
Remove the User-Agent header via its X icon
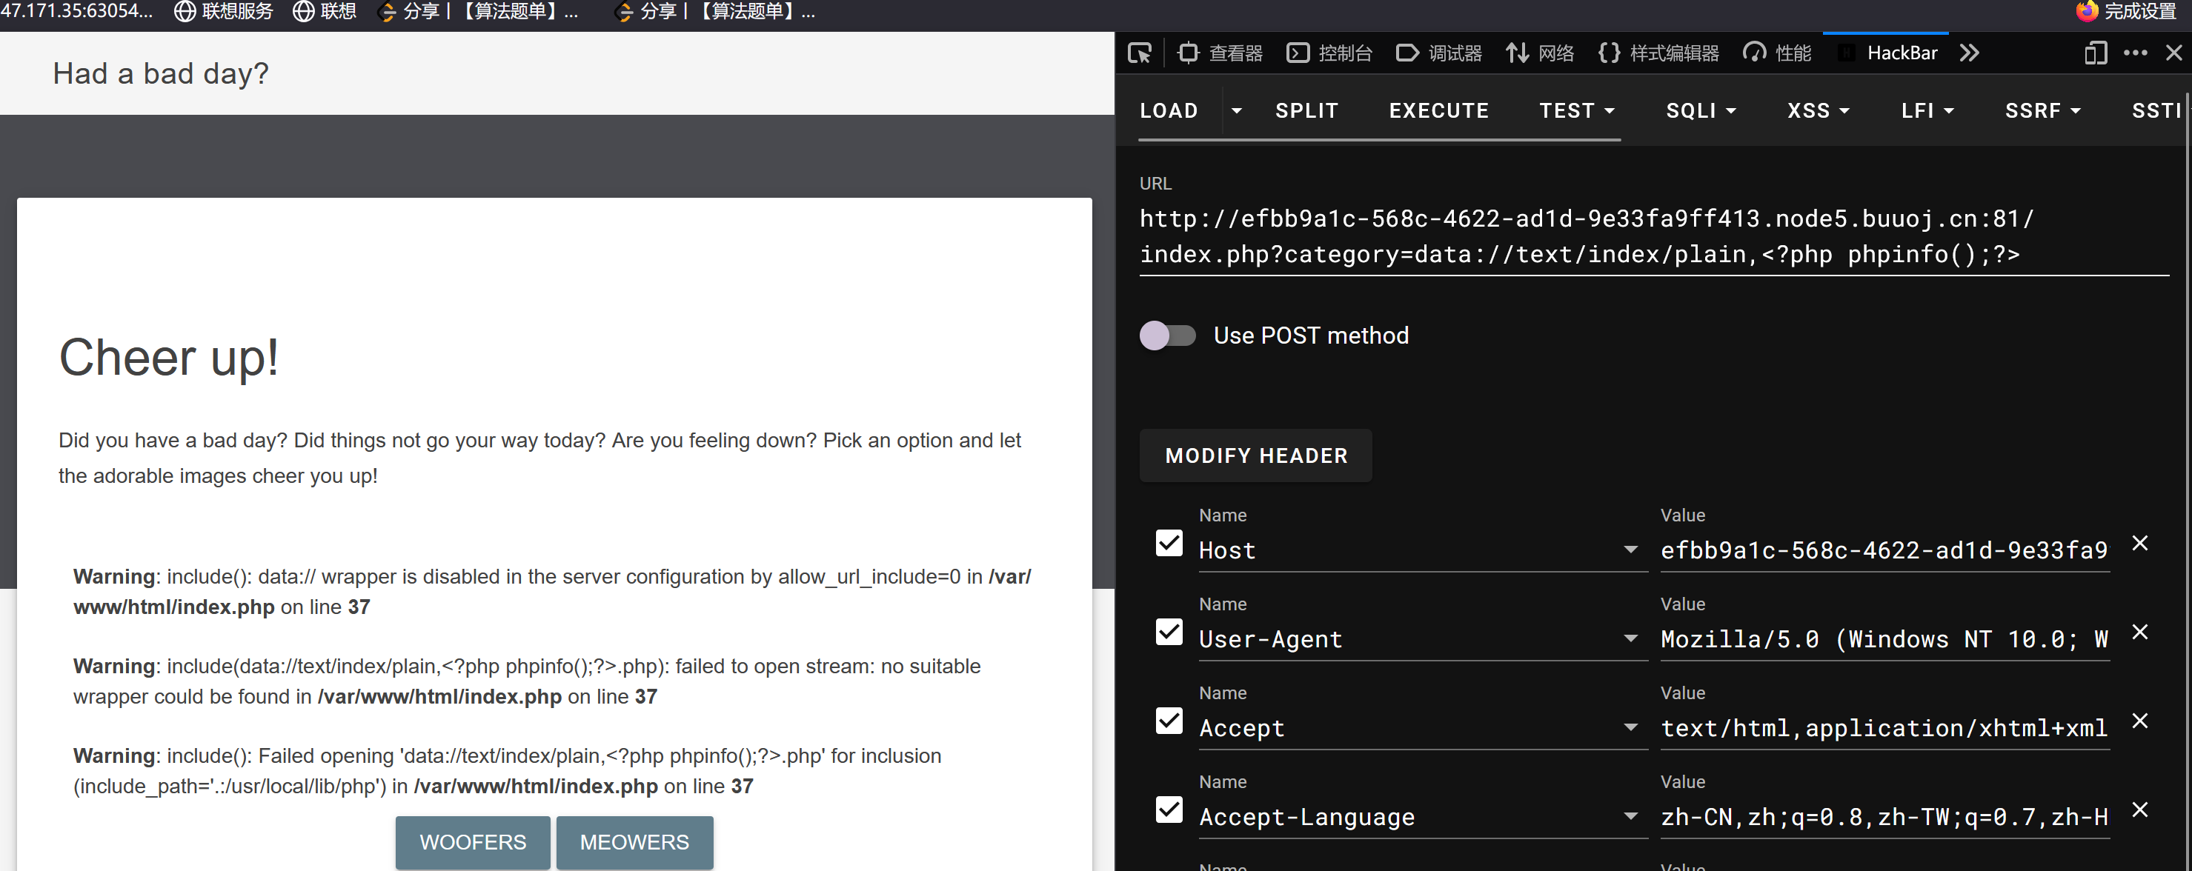point(2141,632)
